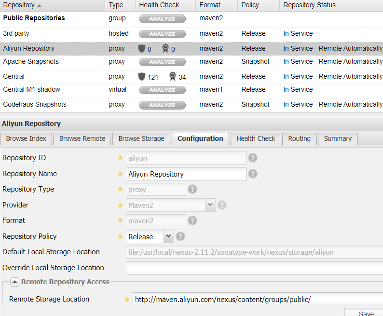383x316 pixels.
Task: Click the Format column header
Action: tap(217, 5)
